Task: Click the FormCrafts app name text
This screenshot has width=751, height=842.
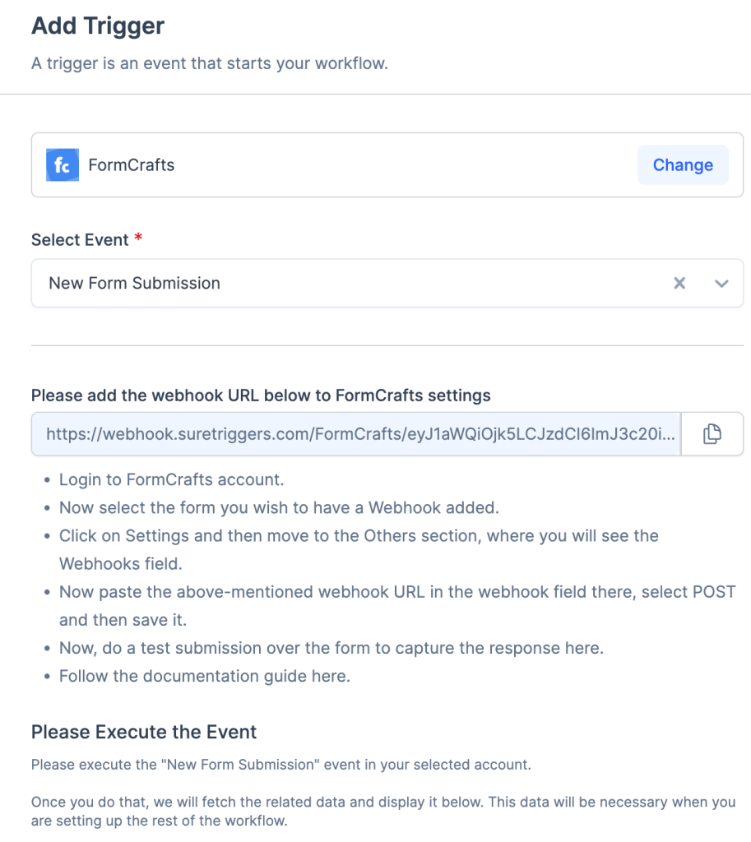Action: (132, 164)
